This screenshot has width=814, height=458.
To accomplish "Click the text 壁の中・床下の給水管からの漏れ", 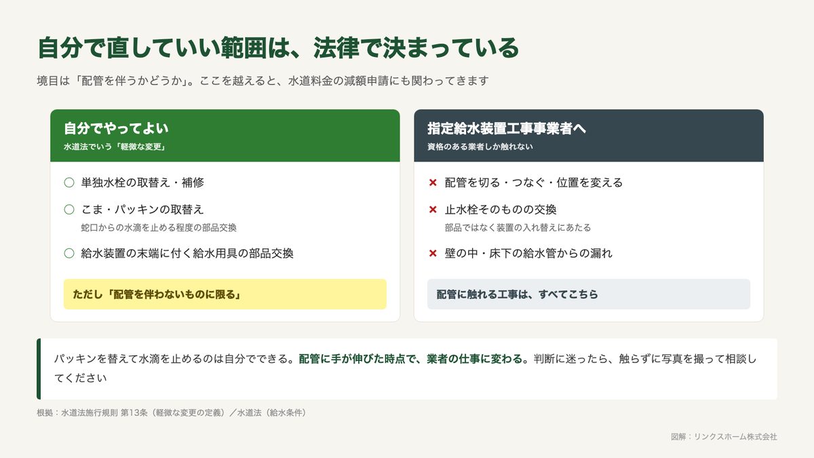I will tap(528, 253).
